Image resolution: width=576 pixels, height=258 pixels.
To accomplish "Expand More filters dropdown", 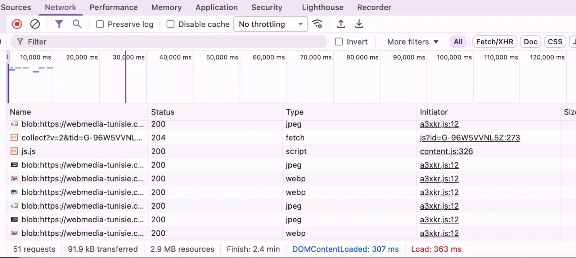I will pos(413,42).
